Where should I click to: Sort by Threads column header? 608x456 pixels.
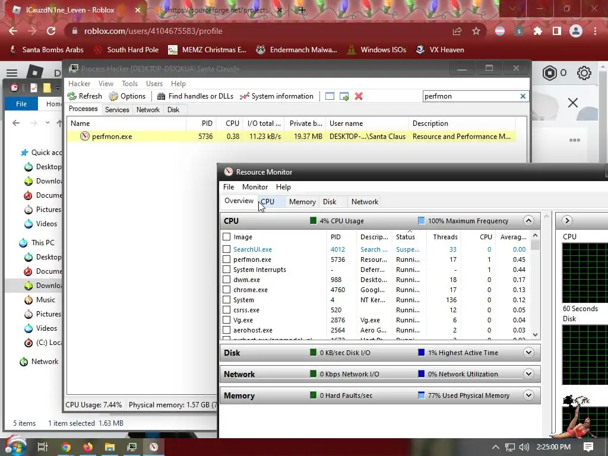coord(445,237)
